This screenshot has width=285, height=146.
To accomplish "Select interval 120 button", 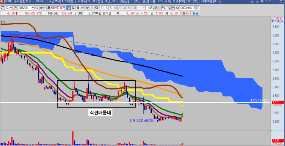I will point(134,8).
